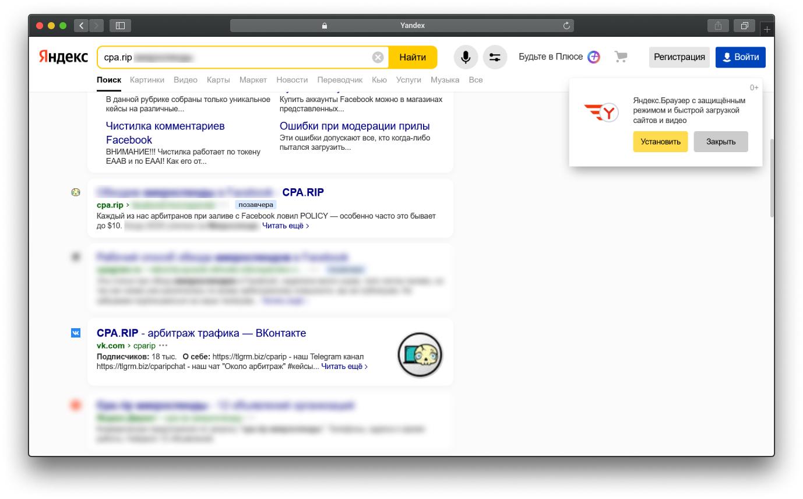
Task: Open Ошибки при модерации прилы link
Action: [354, 126]
